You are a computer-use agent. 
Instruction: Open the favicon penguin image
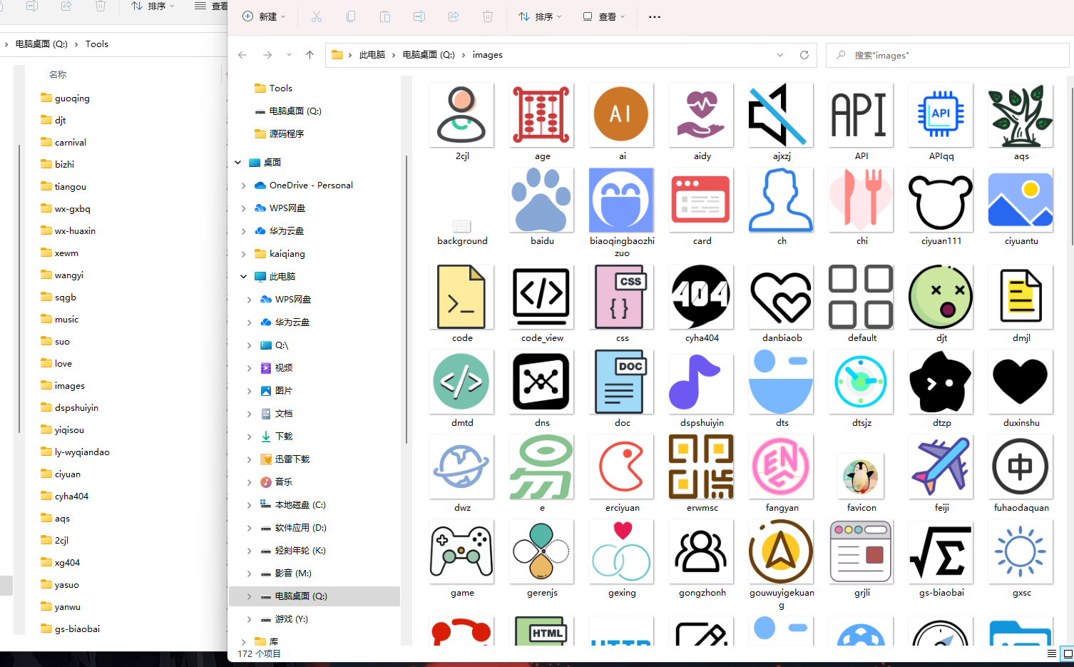[x=861, y=476]
